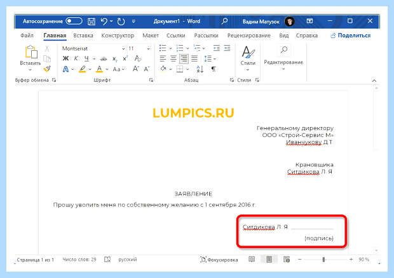This screenshot has width=394, height=278.
Task: Switch to the Рассылки tab
Action: (x=207, y=36)
